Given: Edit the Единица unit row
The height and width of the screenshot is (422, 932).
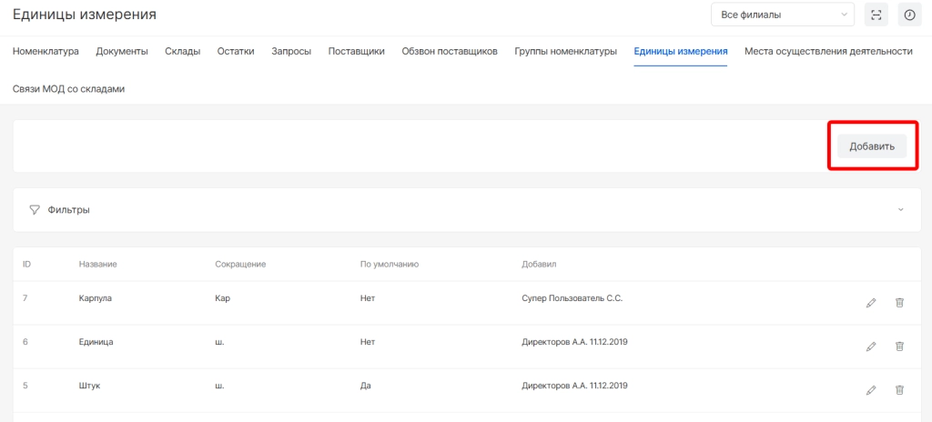Looking at the screenshot, I should (x=871, y=347).
